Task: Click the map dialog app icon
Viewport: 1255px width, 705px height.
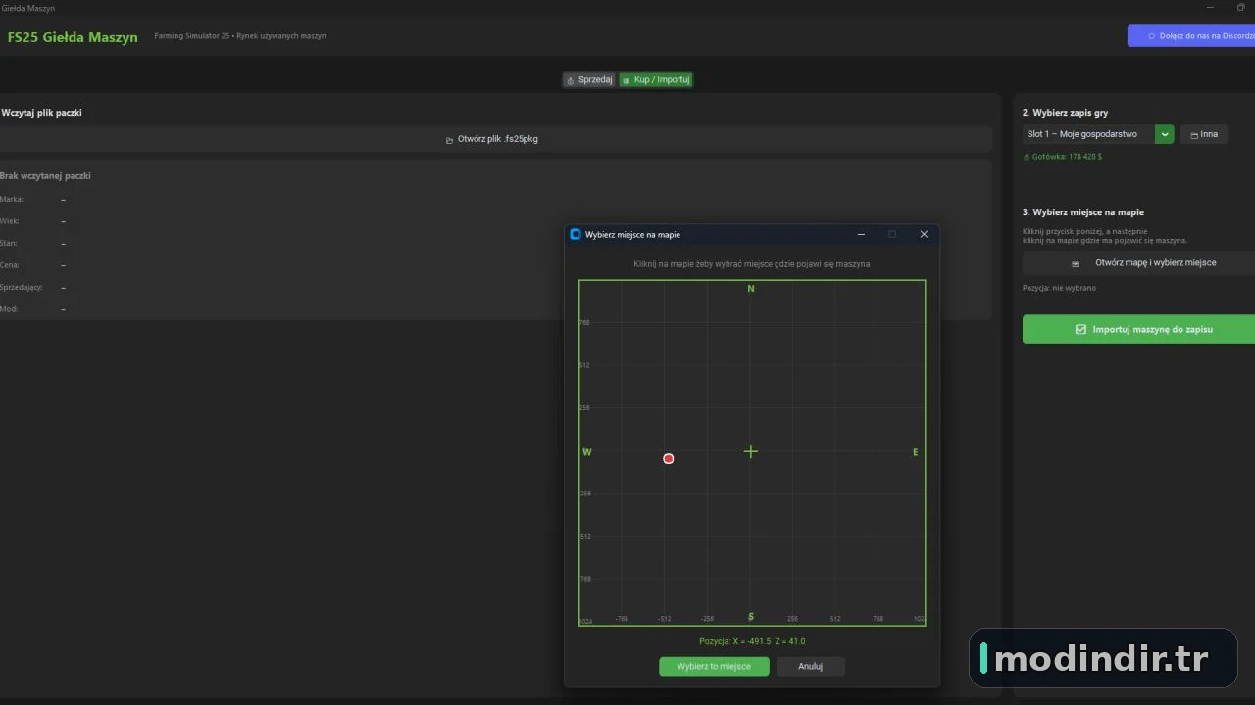Action: [576, 234]
